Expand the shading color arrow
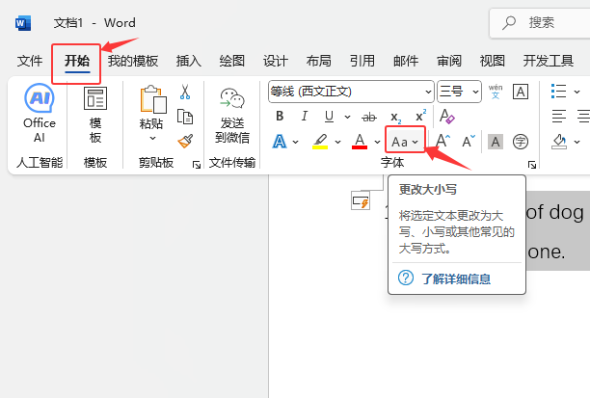The width and height of the screenshot is (590, 398). 577,142
